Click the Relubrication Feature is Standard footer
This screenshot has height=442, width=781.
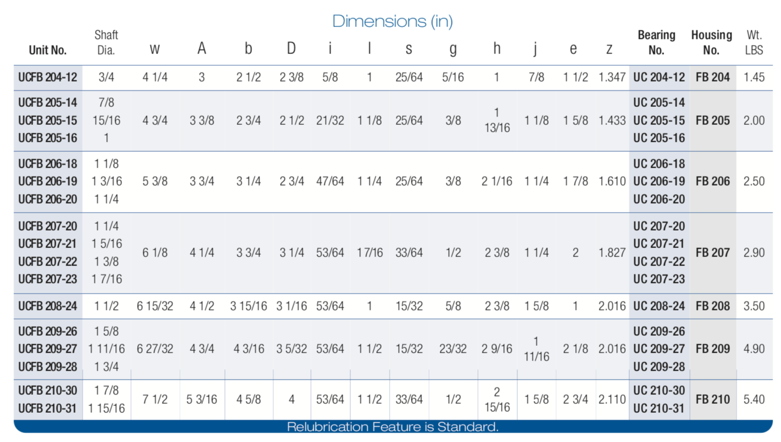point(392,427)
